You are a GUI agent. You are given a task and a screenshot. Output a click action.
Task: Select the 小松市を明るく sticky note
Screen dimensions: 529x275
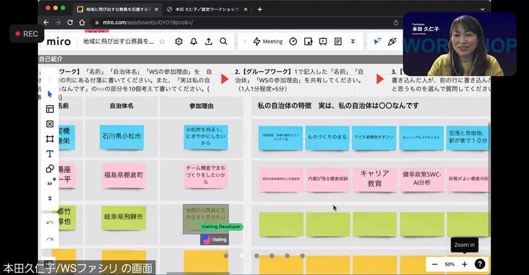coord(206,137)
